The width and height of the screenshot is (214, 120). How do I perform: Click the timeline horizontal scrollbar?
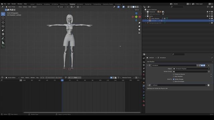click(x=82, y=113)
